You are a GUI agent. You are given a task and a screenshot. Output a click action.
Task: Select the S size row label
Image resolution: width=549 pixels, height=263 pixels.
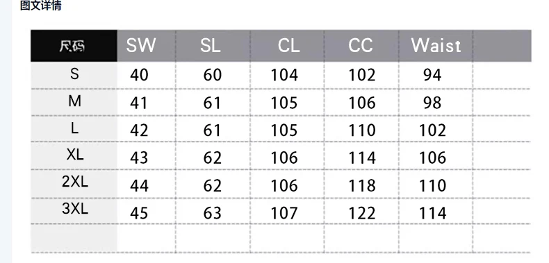[74, 74]
